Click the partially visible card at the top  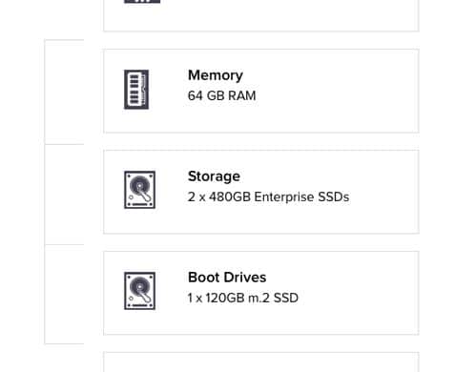pos(261,15)
